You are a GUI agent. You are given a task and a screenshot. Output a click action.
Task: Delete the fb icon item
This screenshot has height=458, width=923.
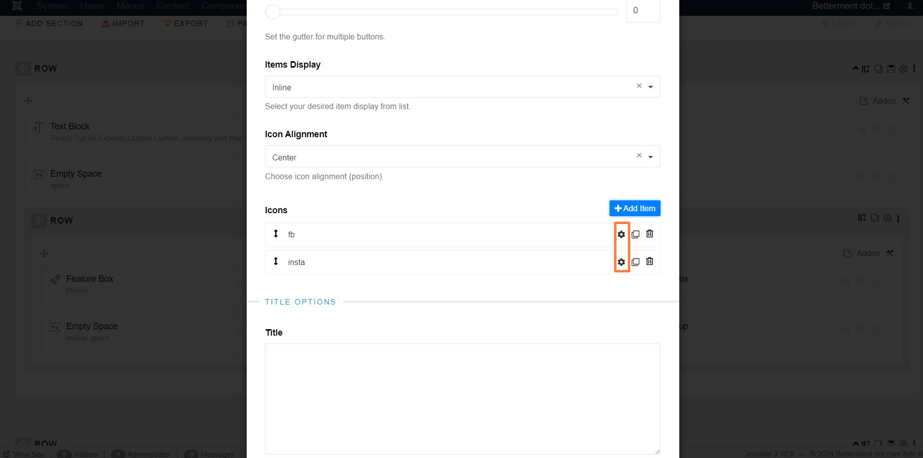(650, 234)
